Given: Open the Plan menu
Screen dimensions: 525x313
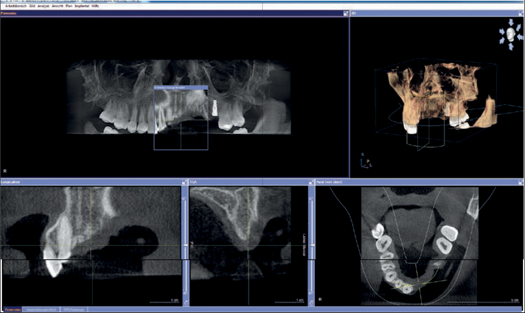Looking at the screenshot, I should point(69,6).
